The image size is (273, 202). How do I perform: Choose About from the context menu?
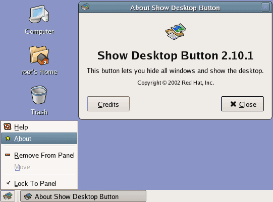point(39,139)
